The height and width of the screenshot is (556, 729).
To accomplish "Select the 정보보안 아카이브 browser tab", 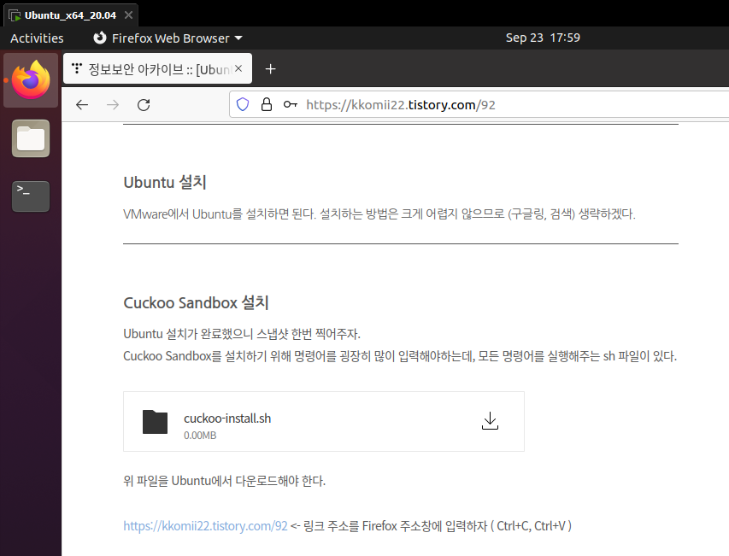I will coord(157,68).
